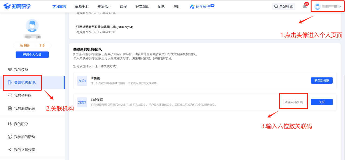Click the blue 关联 button
The width and height of the screenshot is (345, 160).
322,102
